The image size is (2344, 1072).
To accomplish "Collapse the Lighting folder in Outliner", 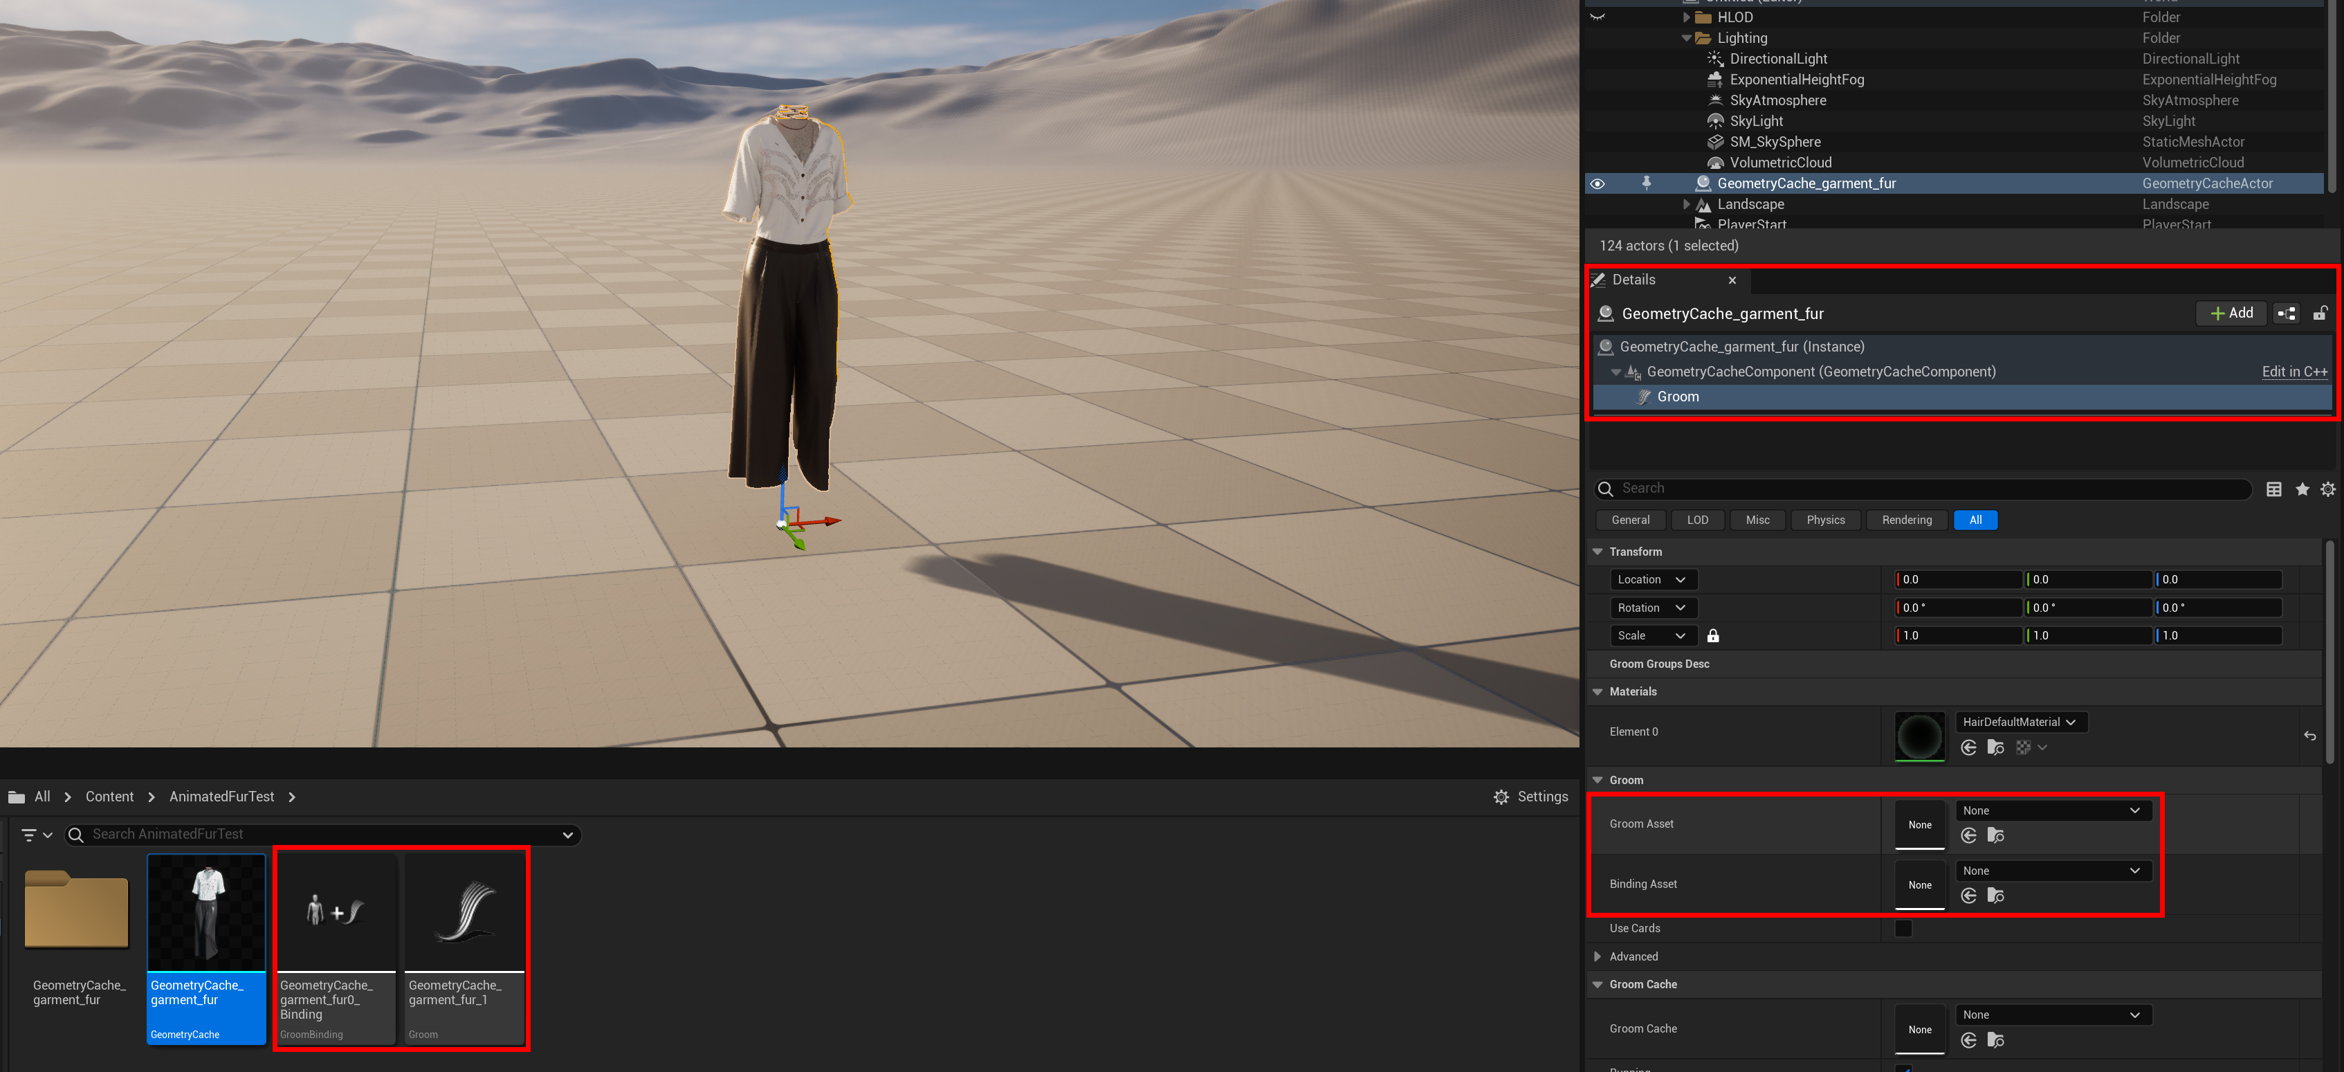I will 1686,38.
